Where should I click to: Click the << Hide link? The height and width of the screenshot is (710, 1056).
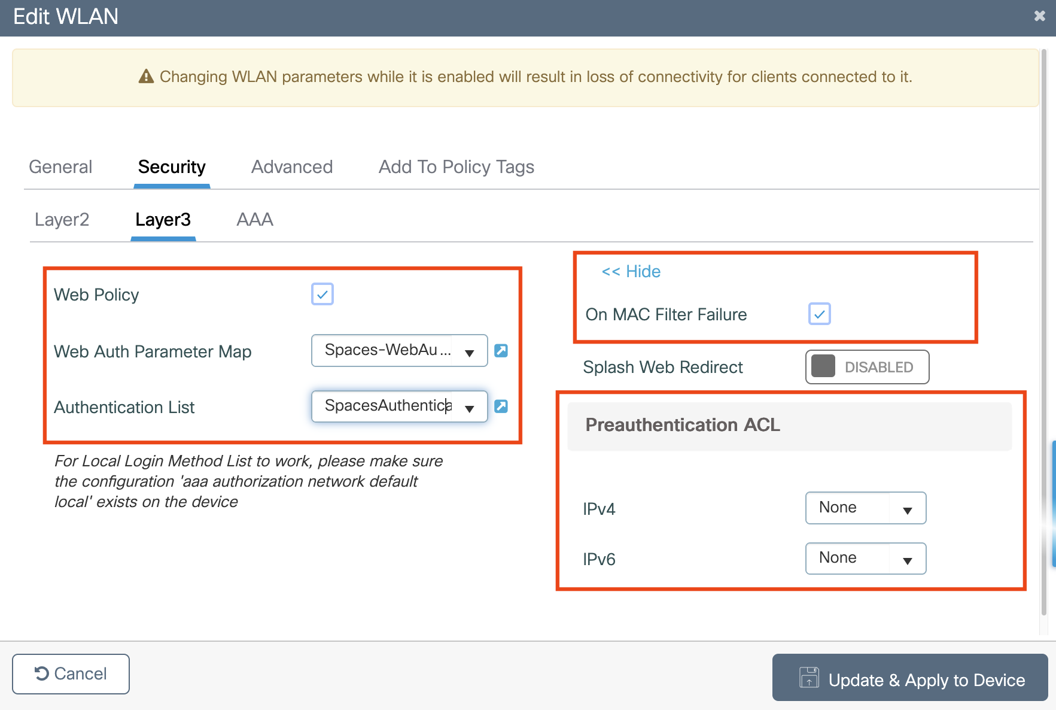631,272
